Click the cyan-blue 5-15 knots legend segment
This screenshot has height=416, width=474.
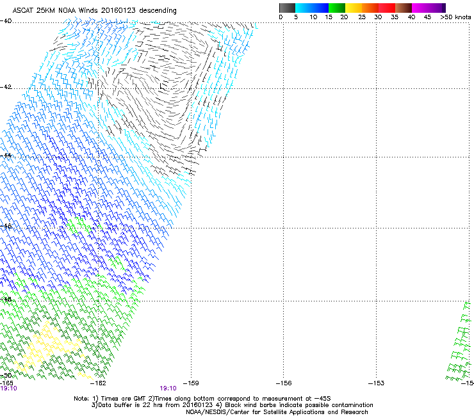click(312, 8)
